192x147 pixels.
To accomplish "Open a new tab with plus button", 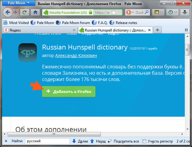I will [157, 30].
